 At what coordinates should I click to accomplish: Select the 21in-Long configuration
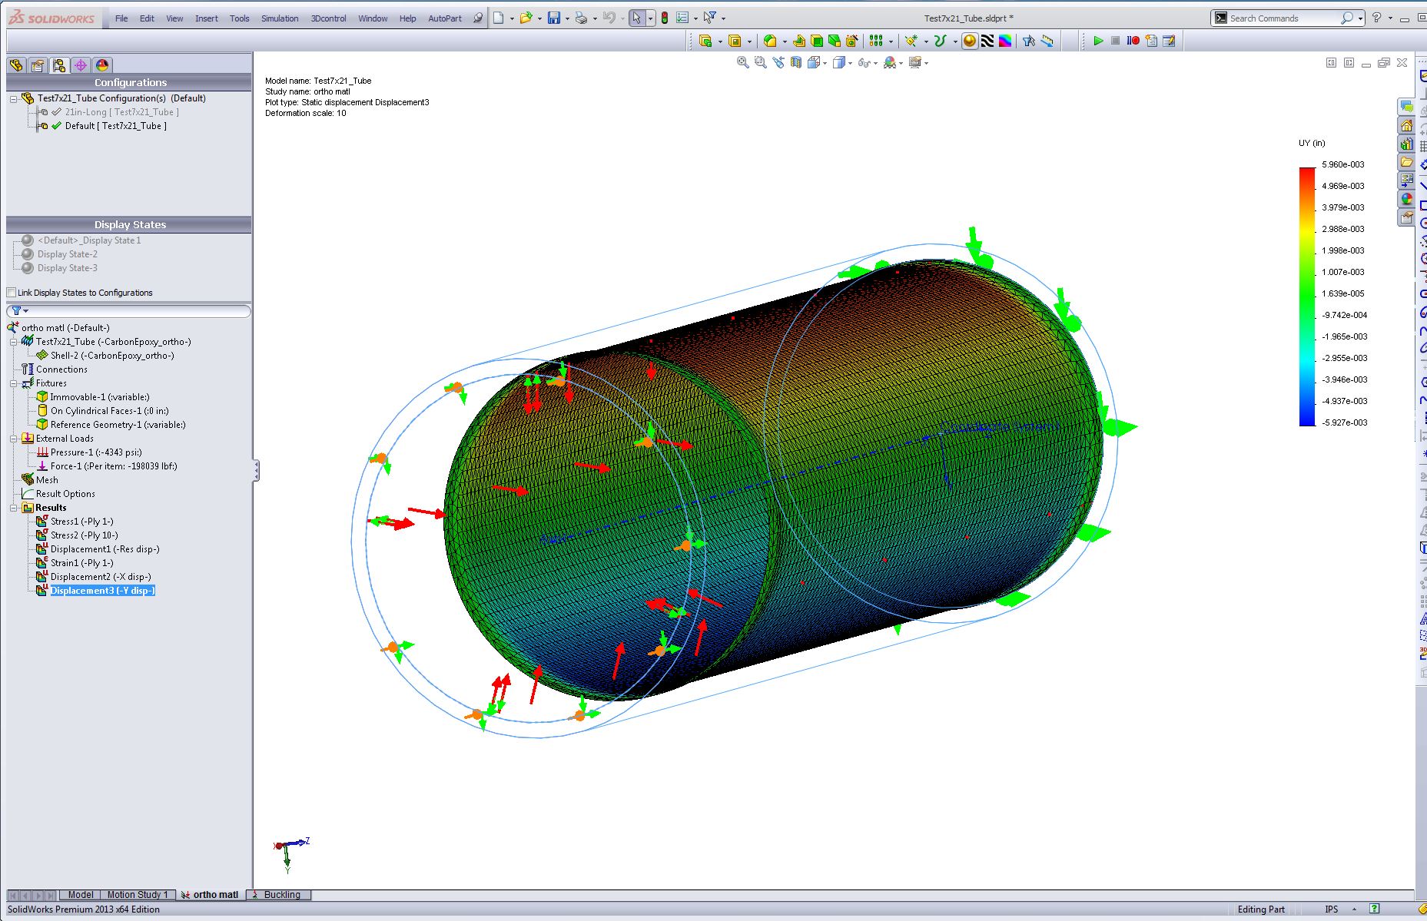coord(121,112)
